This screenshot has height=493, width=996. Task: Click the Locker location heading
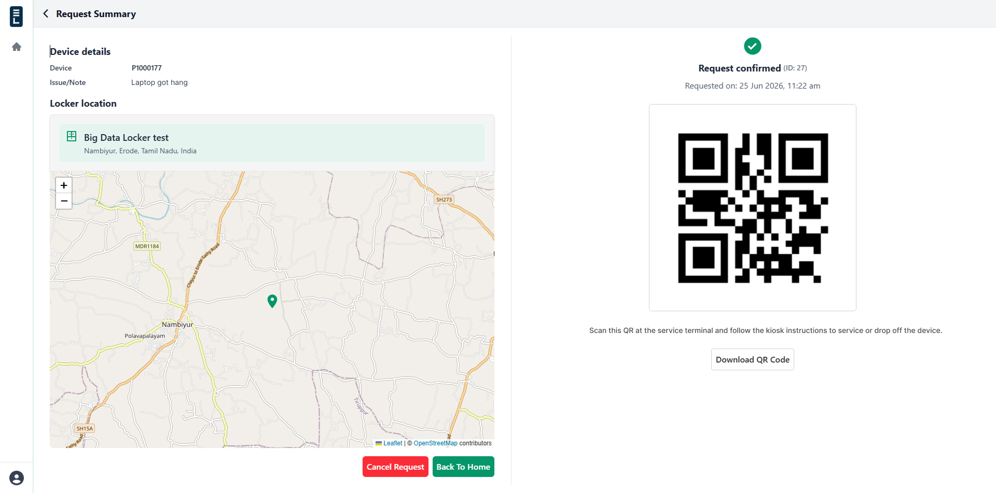(83, 103)
